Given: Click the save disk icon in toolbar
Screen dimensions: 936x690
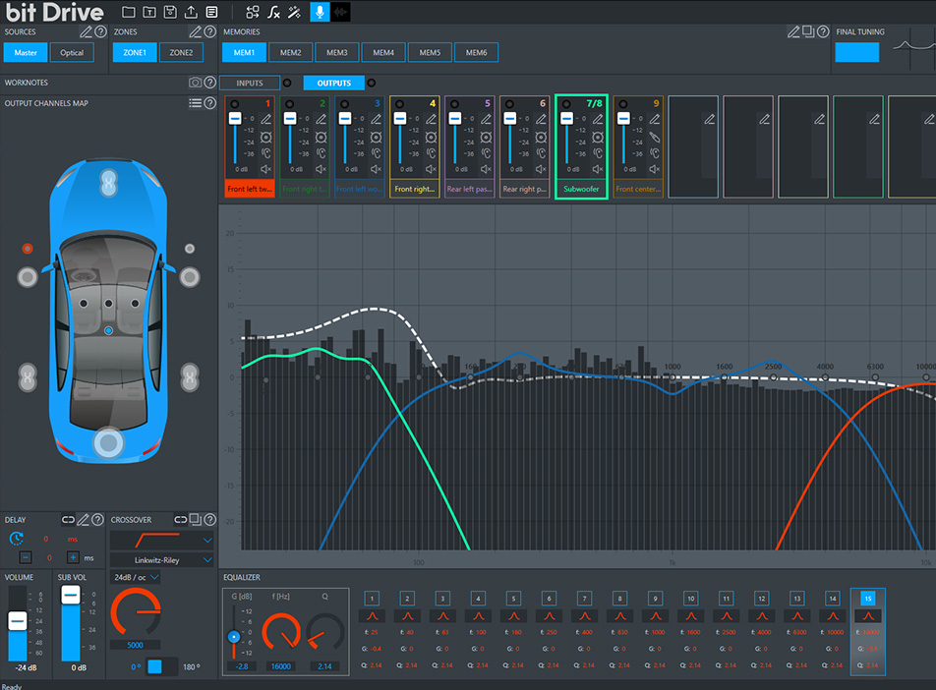Looking at the screenshot, I should click(x=170, y=12).
